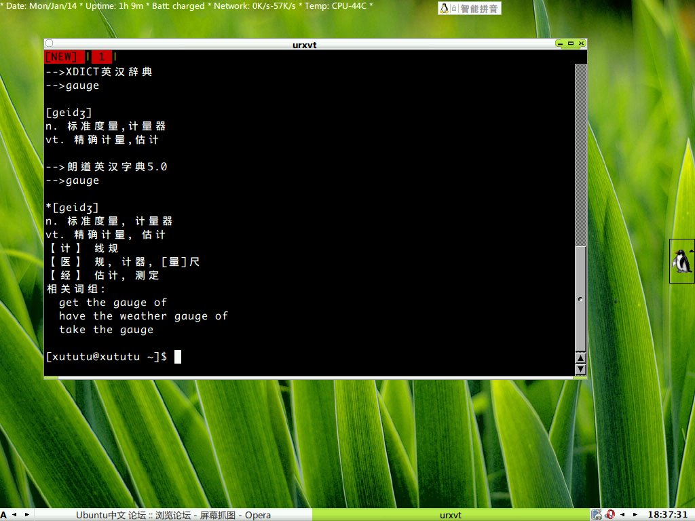
Task: Click the left arrow beside the taskbar clock
Action: coord(622,515)
